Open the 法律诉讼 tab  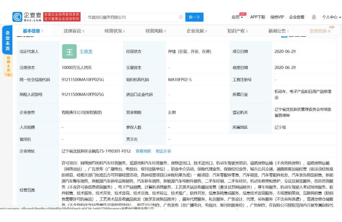tap(74, 31)
